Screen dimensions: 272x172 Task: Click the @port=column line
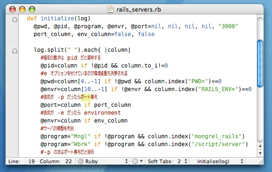click(86, 105)
